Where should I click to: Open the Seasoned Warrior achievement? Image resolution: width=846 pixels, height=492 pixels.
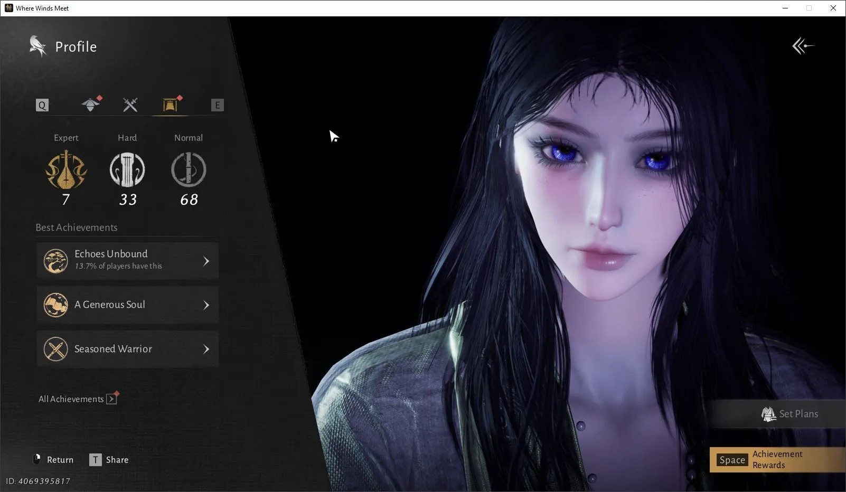[127, 349]
